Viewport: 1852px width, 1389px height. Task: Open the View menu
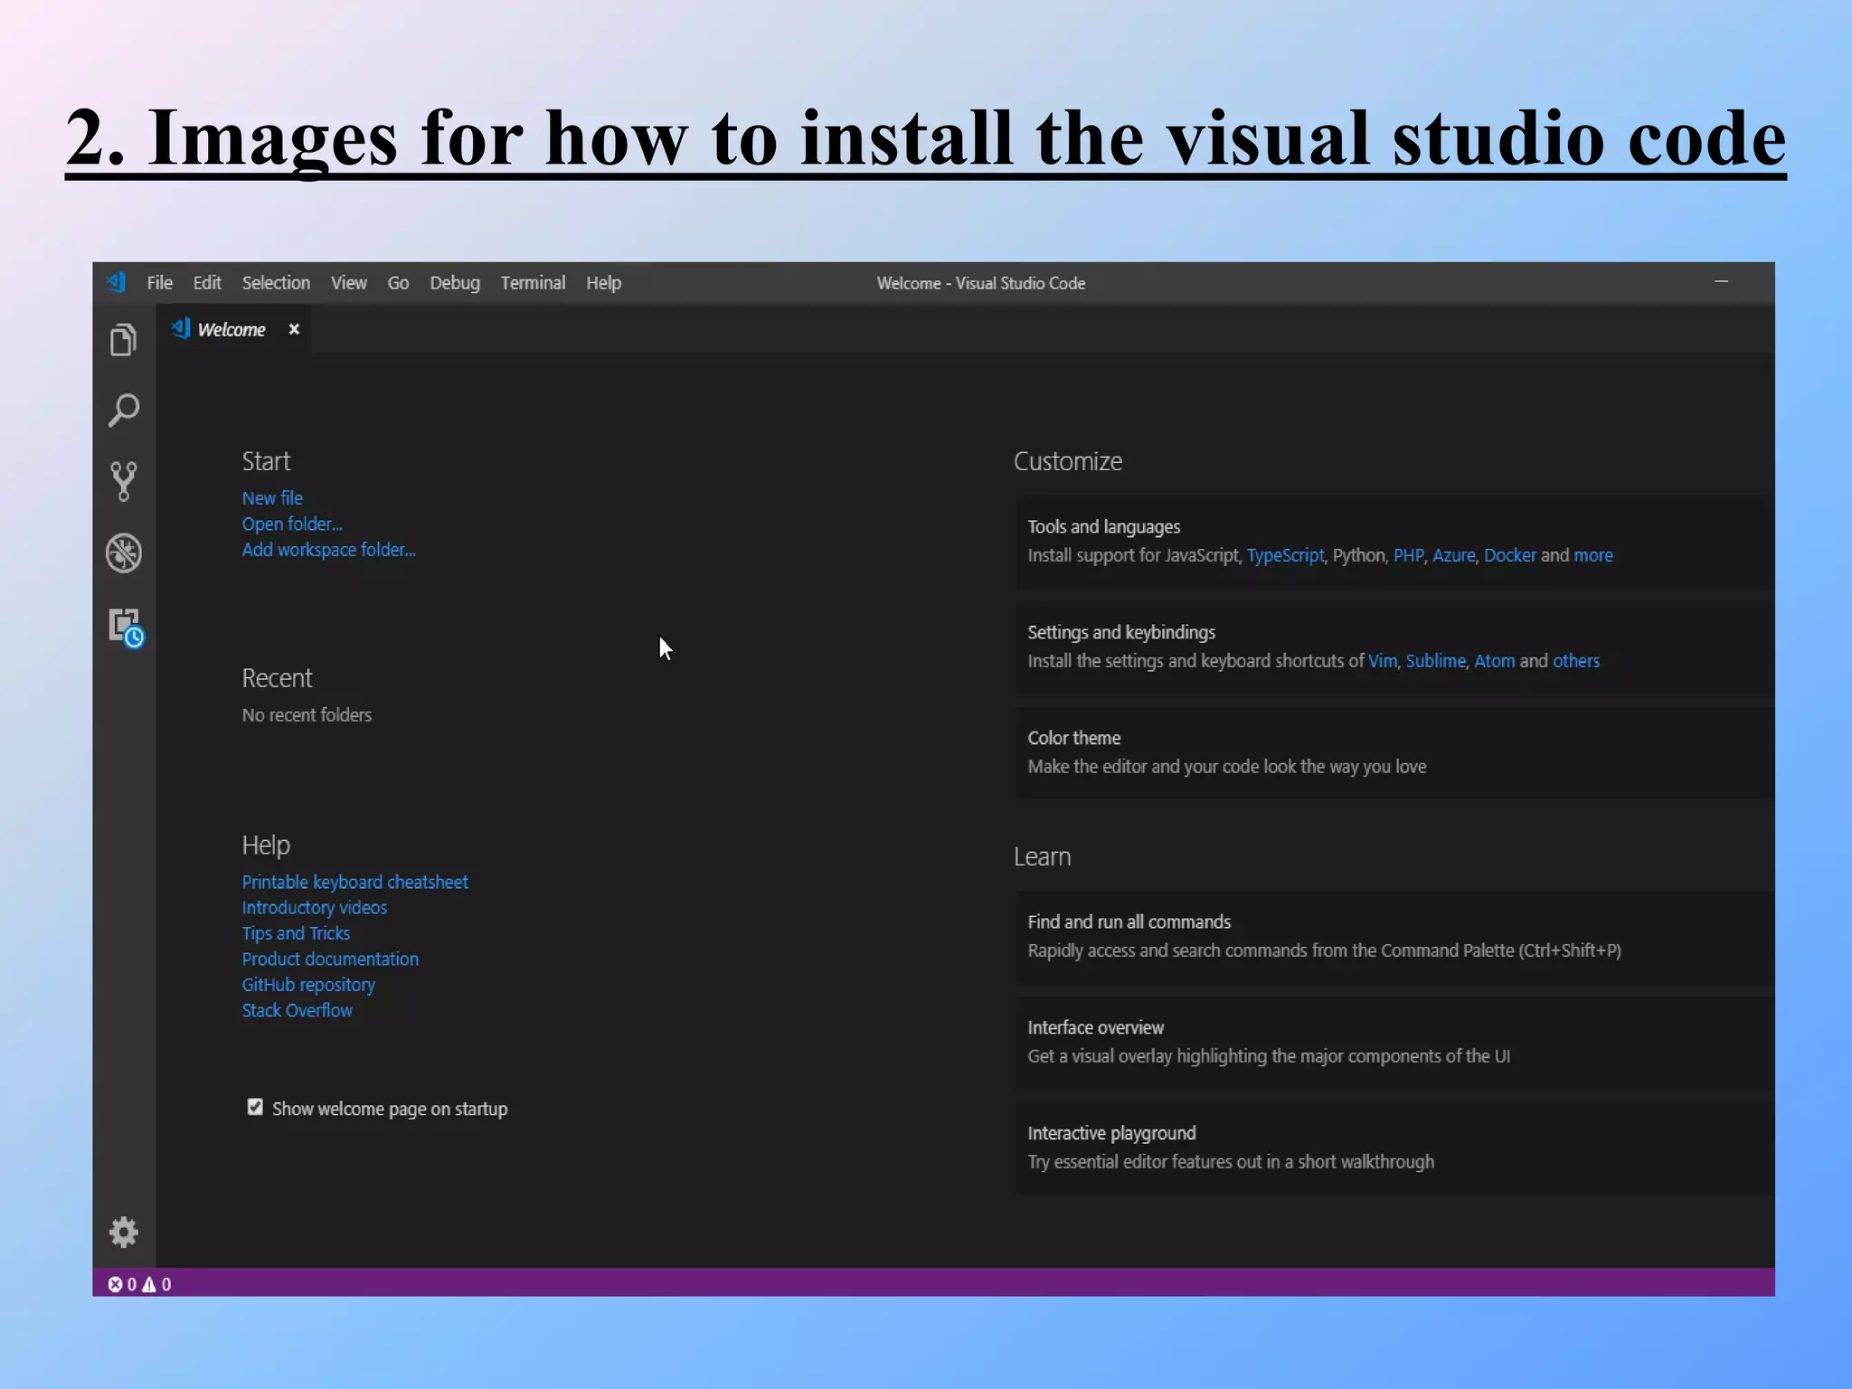(x=348, y=283)
